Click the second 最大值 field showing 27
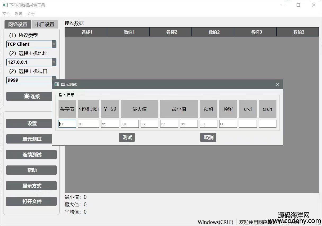Screen dimensions: 322x226 coord(149,124)
